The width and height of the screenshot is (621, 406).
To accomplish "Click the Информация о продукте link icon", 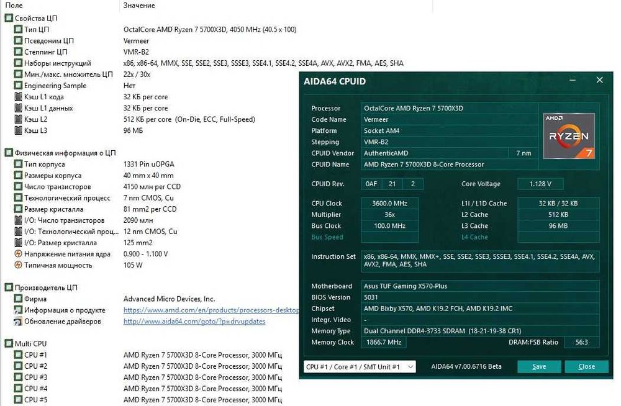I will (x=18, y=310).
